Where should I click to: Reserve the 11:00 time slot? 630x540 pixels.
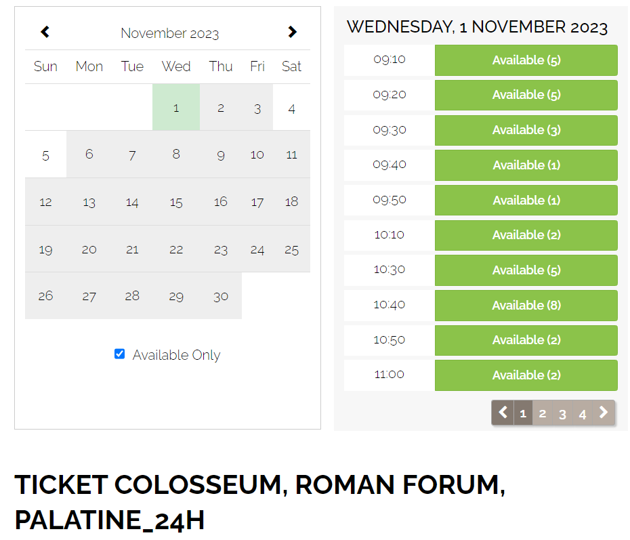point(526,375)
